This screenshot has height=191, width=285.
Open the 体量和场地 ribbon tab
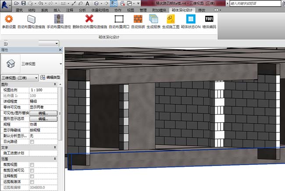point(100,10)
